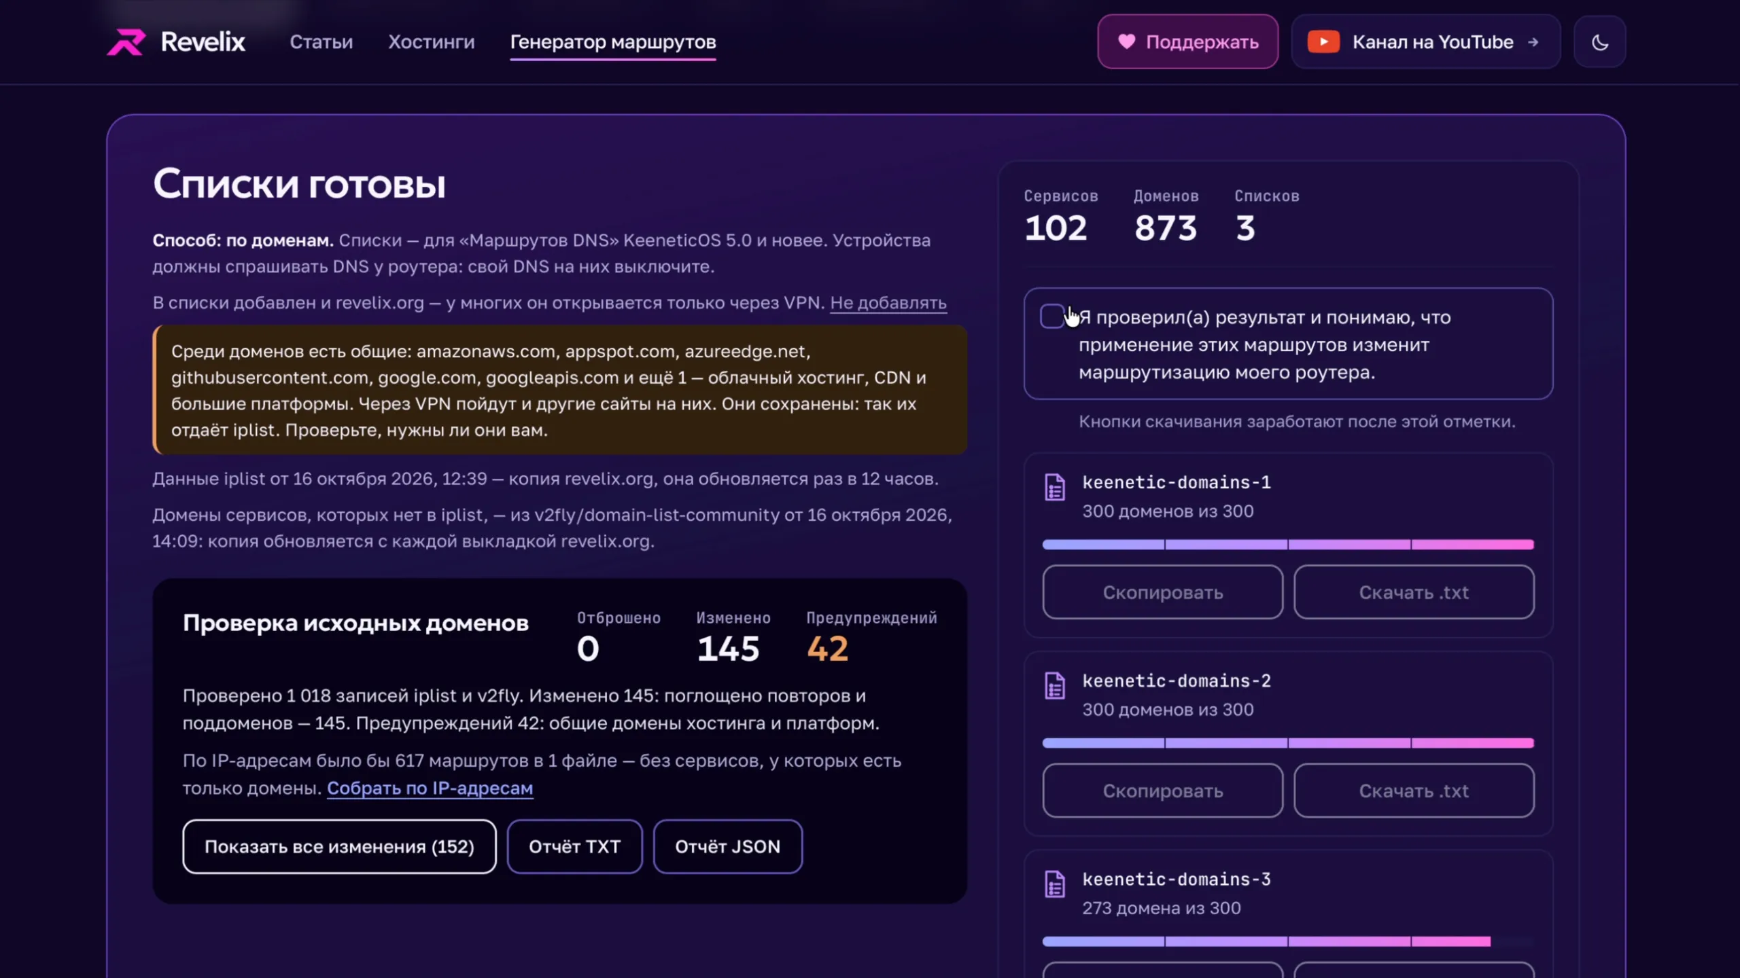
Task: Click the Списков 3 counter
Action: click(1266, 216)
